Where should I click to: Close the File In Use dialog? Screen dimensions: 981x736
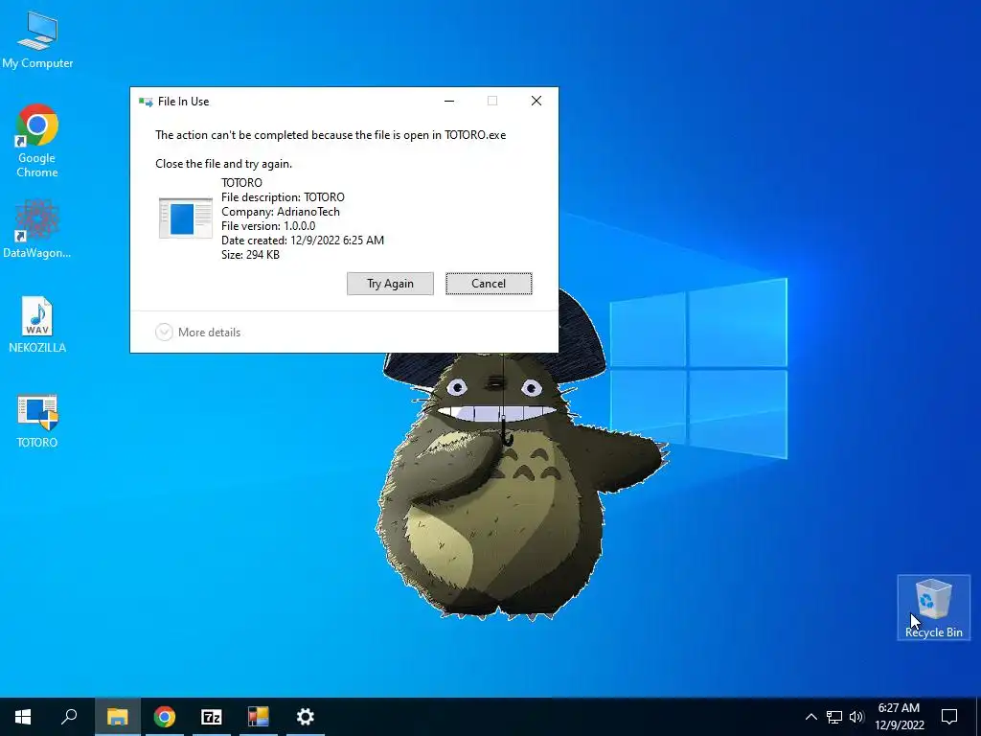click(x=536, y=101)
